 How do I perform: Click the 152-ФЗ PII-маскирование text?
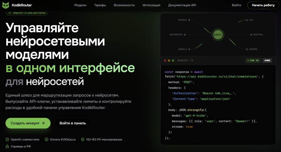[104, 139]
